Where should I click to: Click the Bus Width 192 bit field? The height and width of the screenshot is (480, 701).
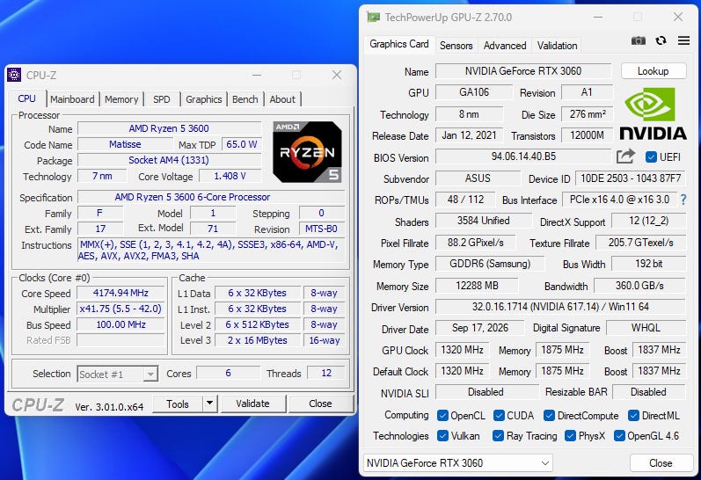649,264
